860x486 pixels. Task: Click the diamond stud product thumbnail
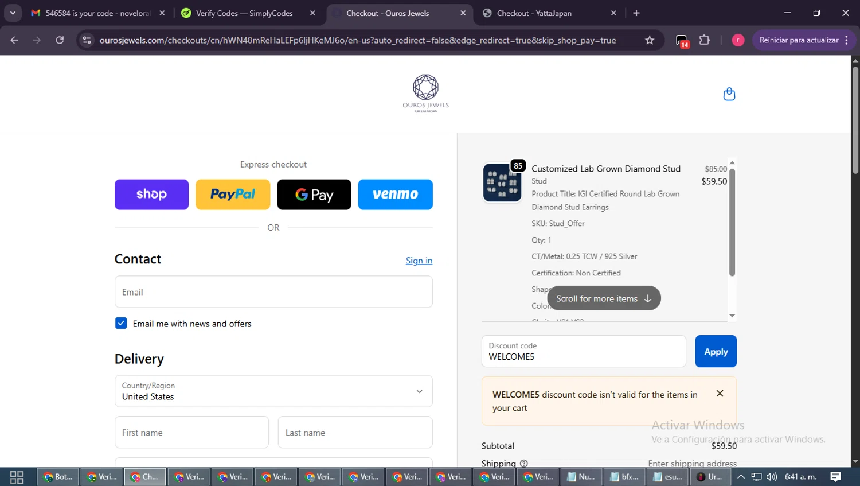pos(502,182)
